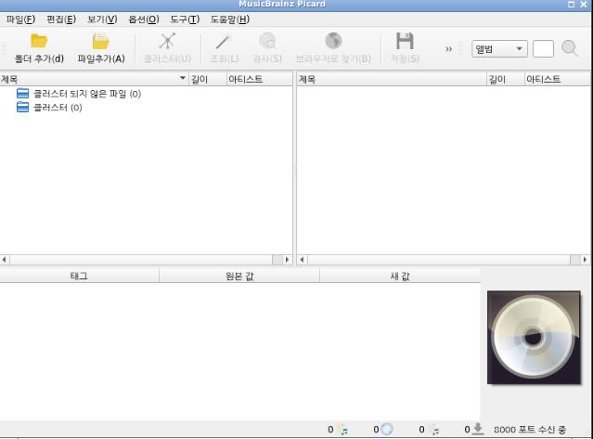
Task: Click the search text input box
Action: pos(543,49)
